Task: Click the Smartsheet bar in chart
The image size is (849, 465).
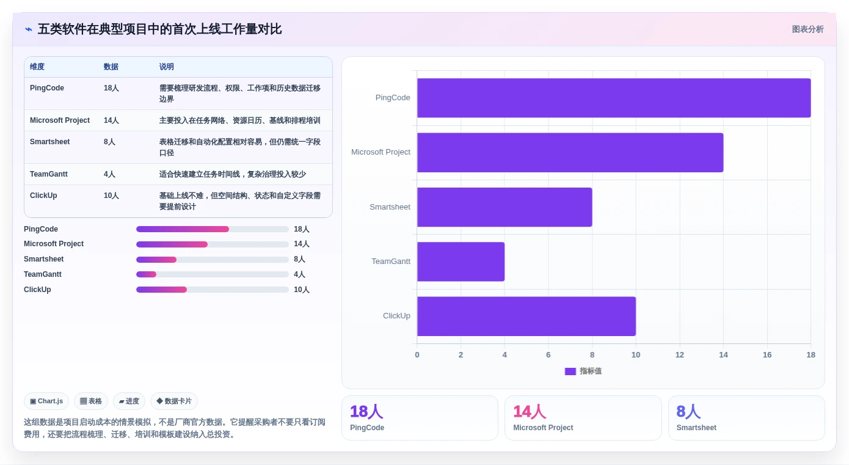Action: point(505,207)
